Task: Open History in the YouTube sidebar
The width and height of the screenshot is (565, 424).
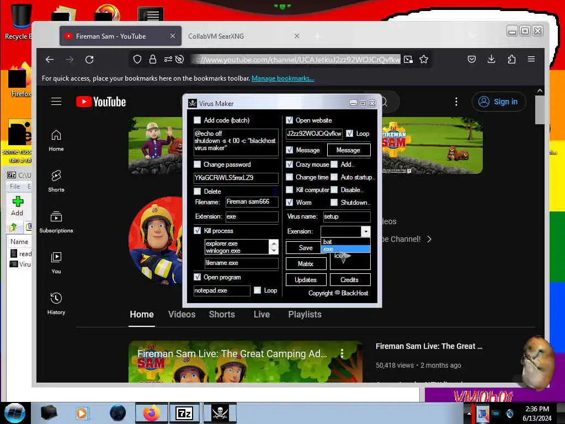Action: (x=56, y=304)
